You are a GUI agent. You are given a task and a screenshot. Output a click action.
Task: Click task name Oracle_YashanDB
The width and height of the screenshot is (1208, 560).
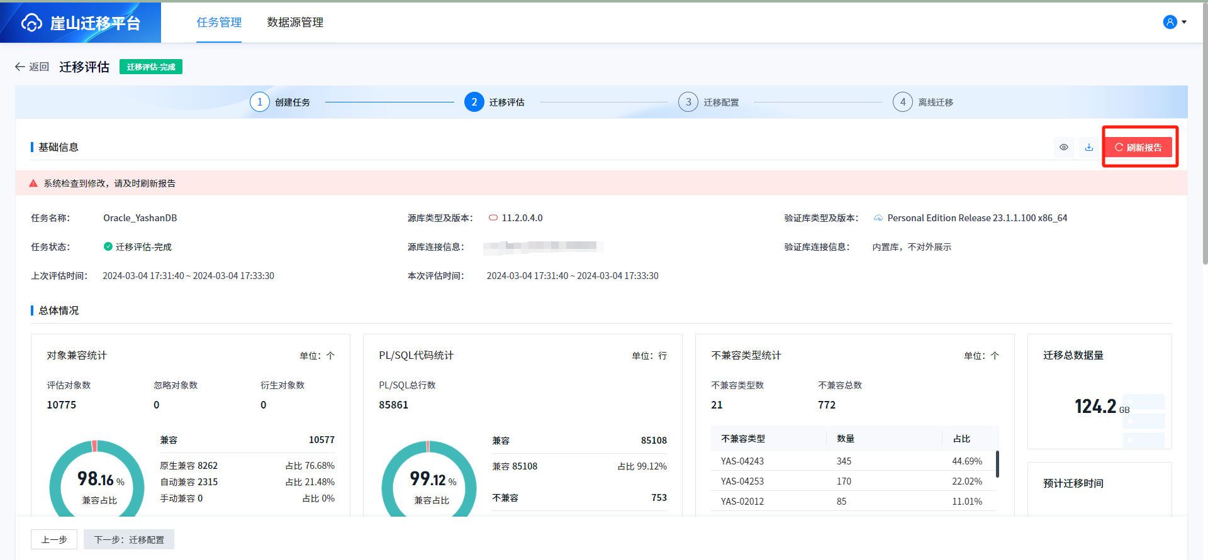[140, 218]
